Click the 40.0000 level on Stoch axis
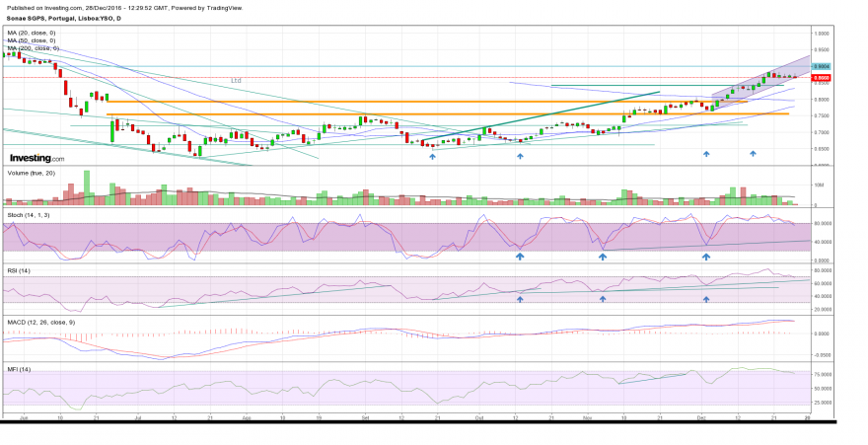 click(x=822, y=242)
